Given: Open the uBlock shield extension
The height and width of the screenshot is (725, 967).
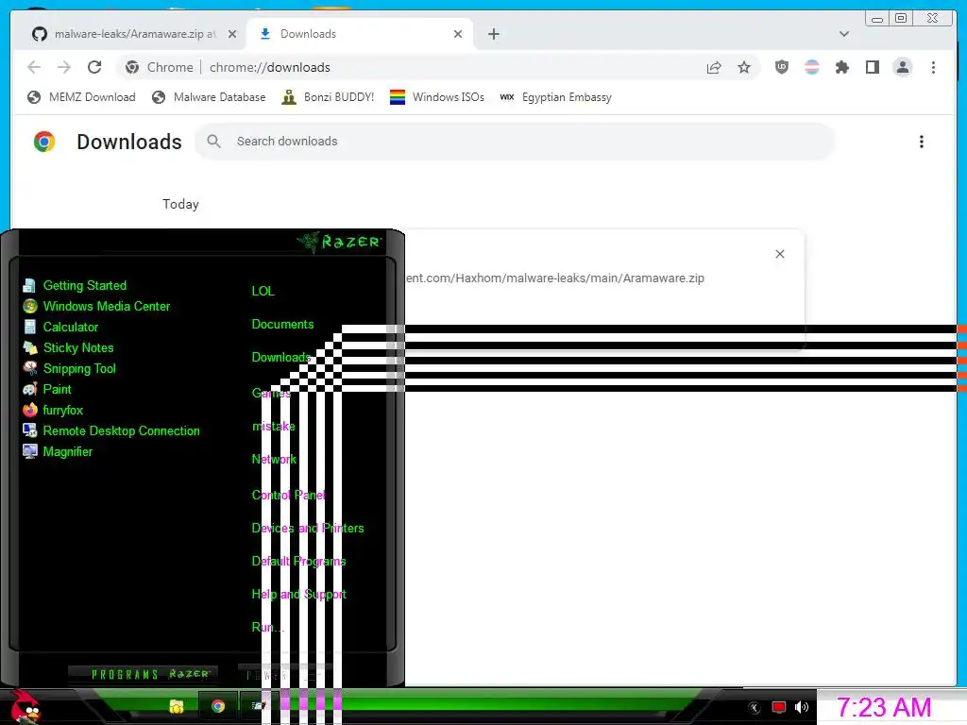Looking at the screenshot, I should (781, 67).
